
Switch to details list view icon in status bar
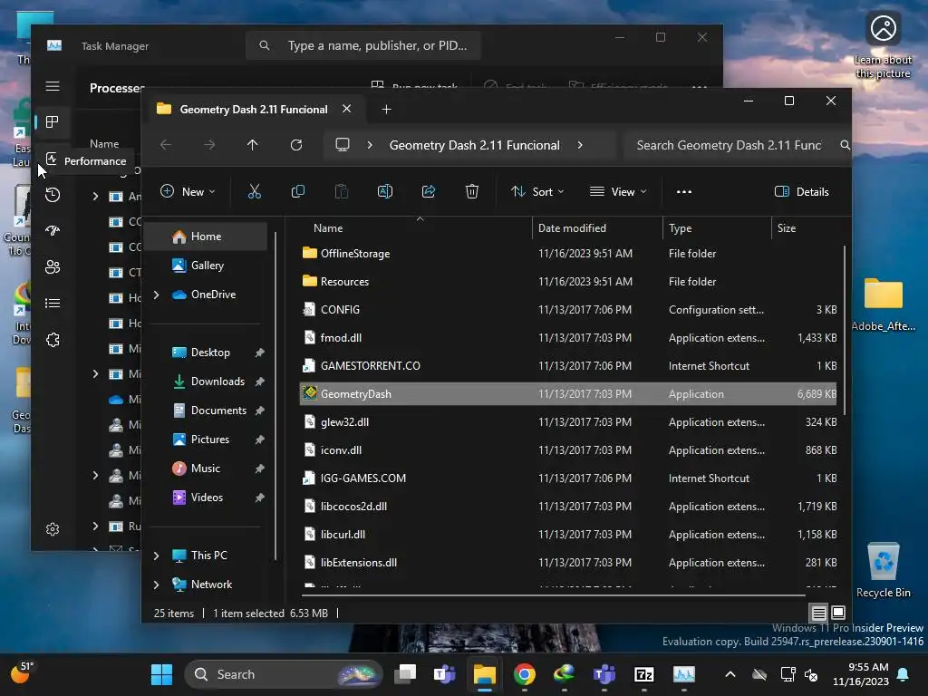818,613
